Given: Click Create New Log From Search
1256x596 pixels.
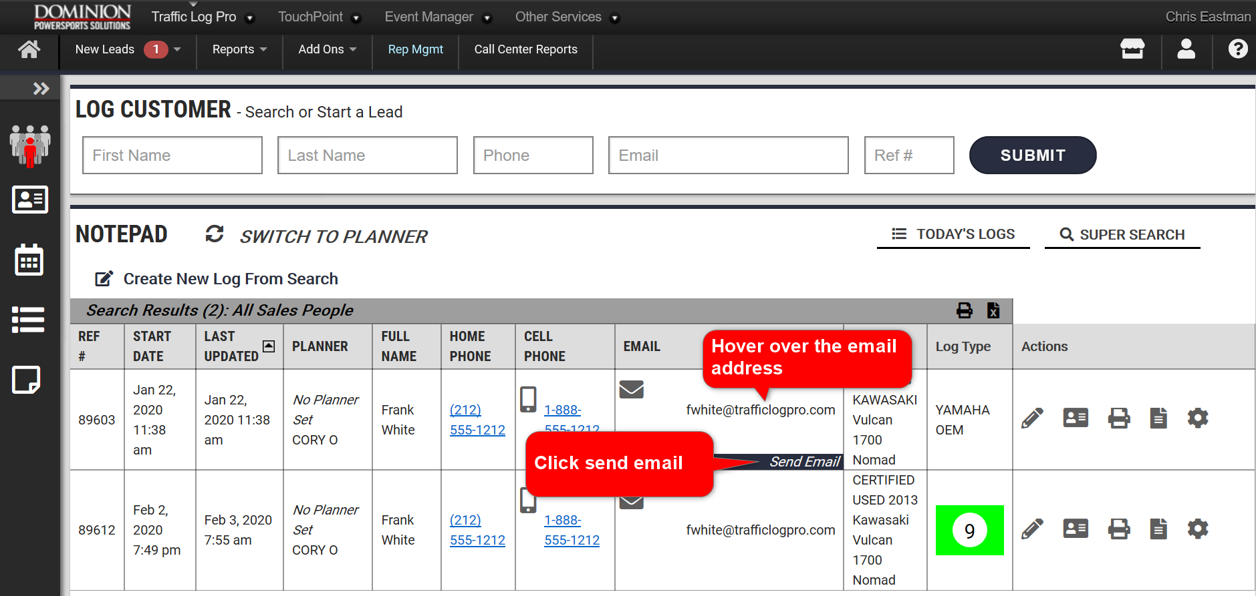Looking at the screenshot, I should tap(217, 279).
